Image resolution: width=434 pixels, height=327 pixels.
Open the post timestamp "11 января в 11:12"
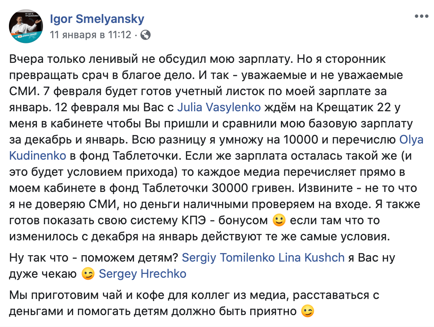pyautogui.click(x=91, y=35)
